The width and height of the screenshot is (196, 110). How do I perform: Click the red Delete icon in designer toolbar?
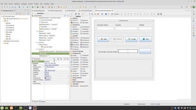(x=98, y=14)
